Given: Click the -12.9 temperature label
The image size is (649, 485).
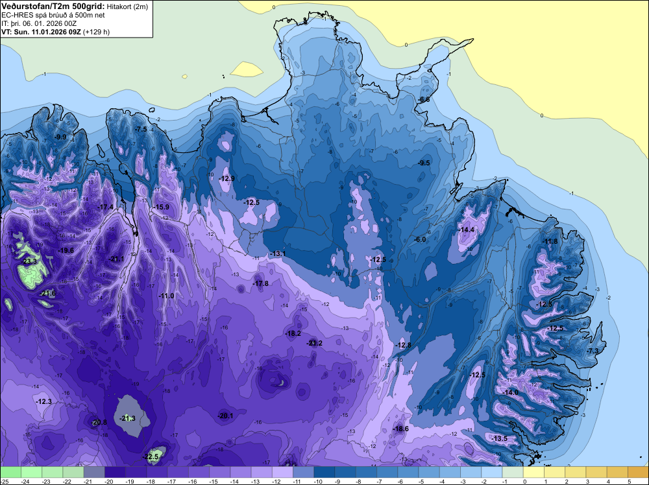Looking at the screenshot, I should coord(227,178).
